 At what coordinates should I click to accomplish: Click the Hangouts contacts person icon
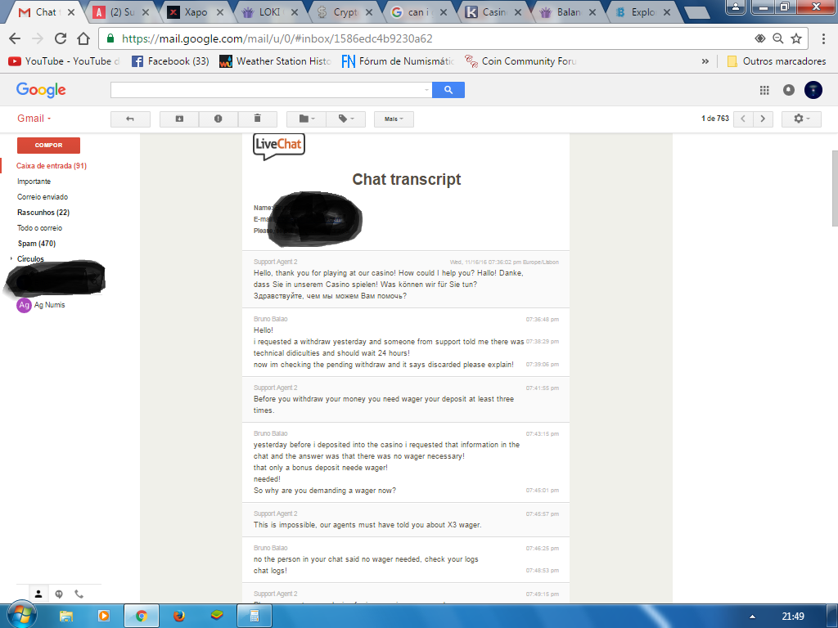tap(38, 594)
